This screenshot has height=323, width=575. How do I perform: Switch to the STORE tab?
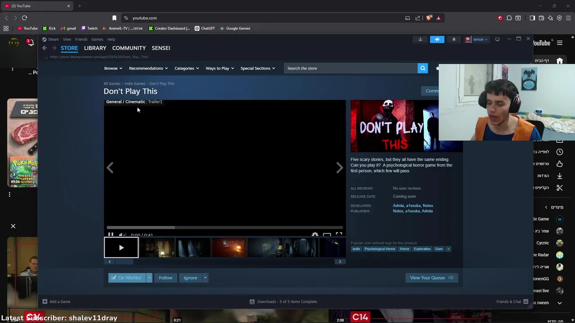69,48
